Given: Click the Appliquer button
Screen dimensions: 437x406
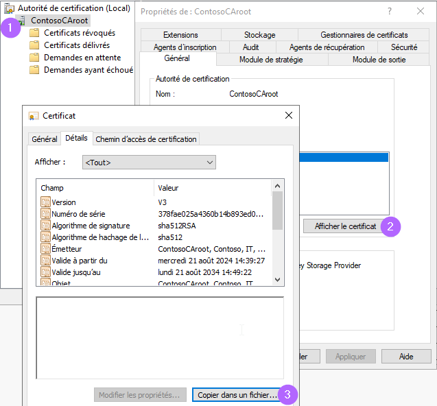Looking at the screenshot, I should point(351,357).
